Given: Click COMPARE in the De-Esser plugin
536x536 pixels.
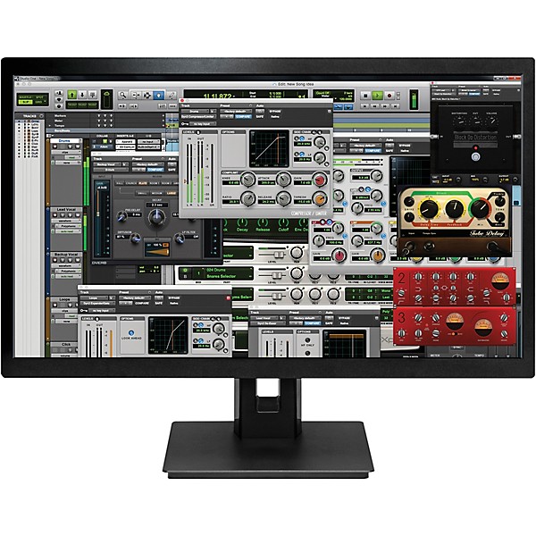Looking at the screenshot, I should [x=312, y=323].
